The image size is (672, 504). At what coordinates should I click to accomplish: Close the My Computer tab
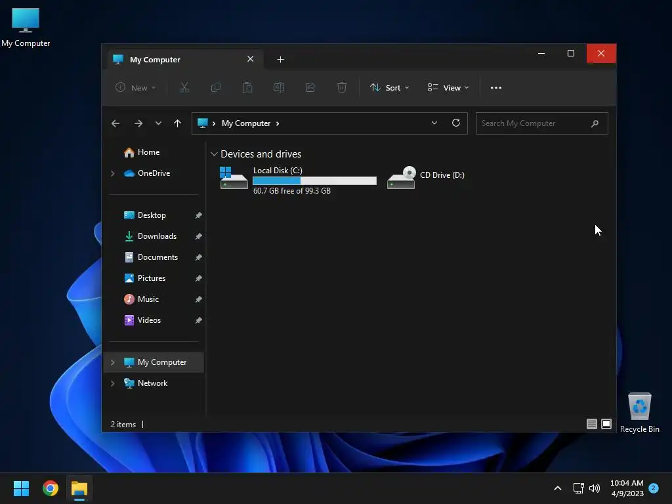tap(250, 59)
